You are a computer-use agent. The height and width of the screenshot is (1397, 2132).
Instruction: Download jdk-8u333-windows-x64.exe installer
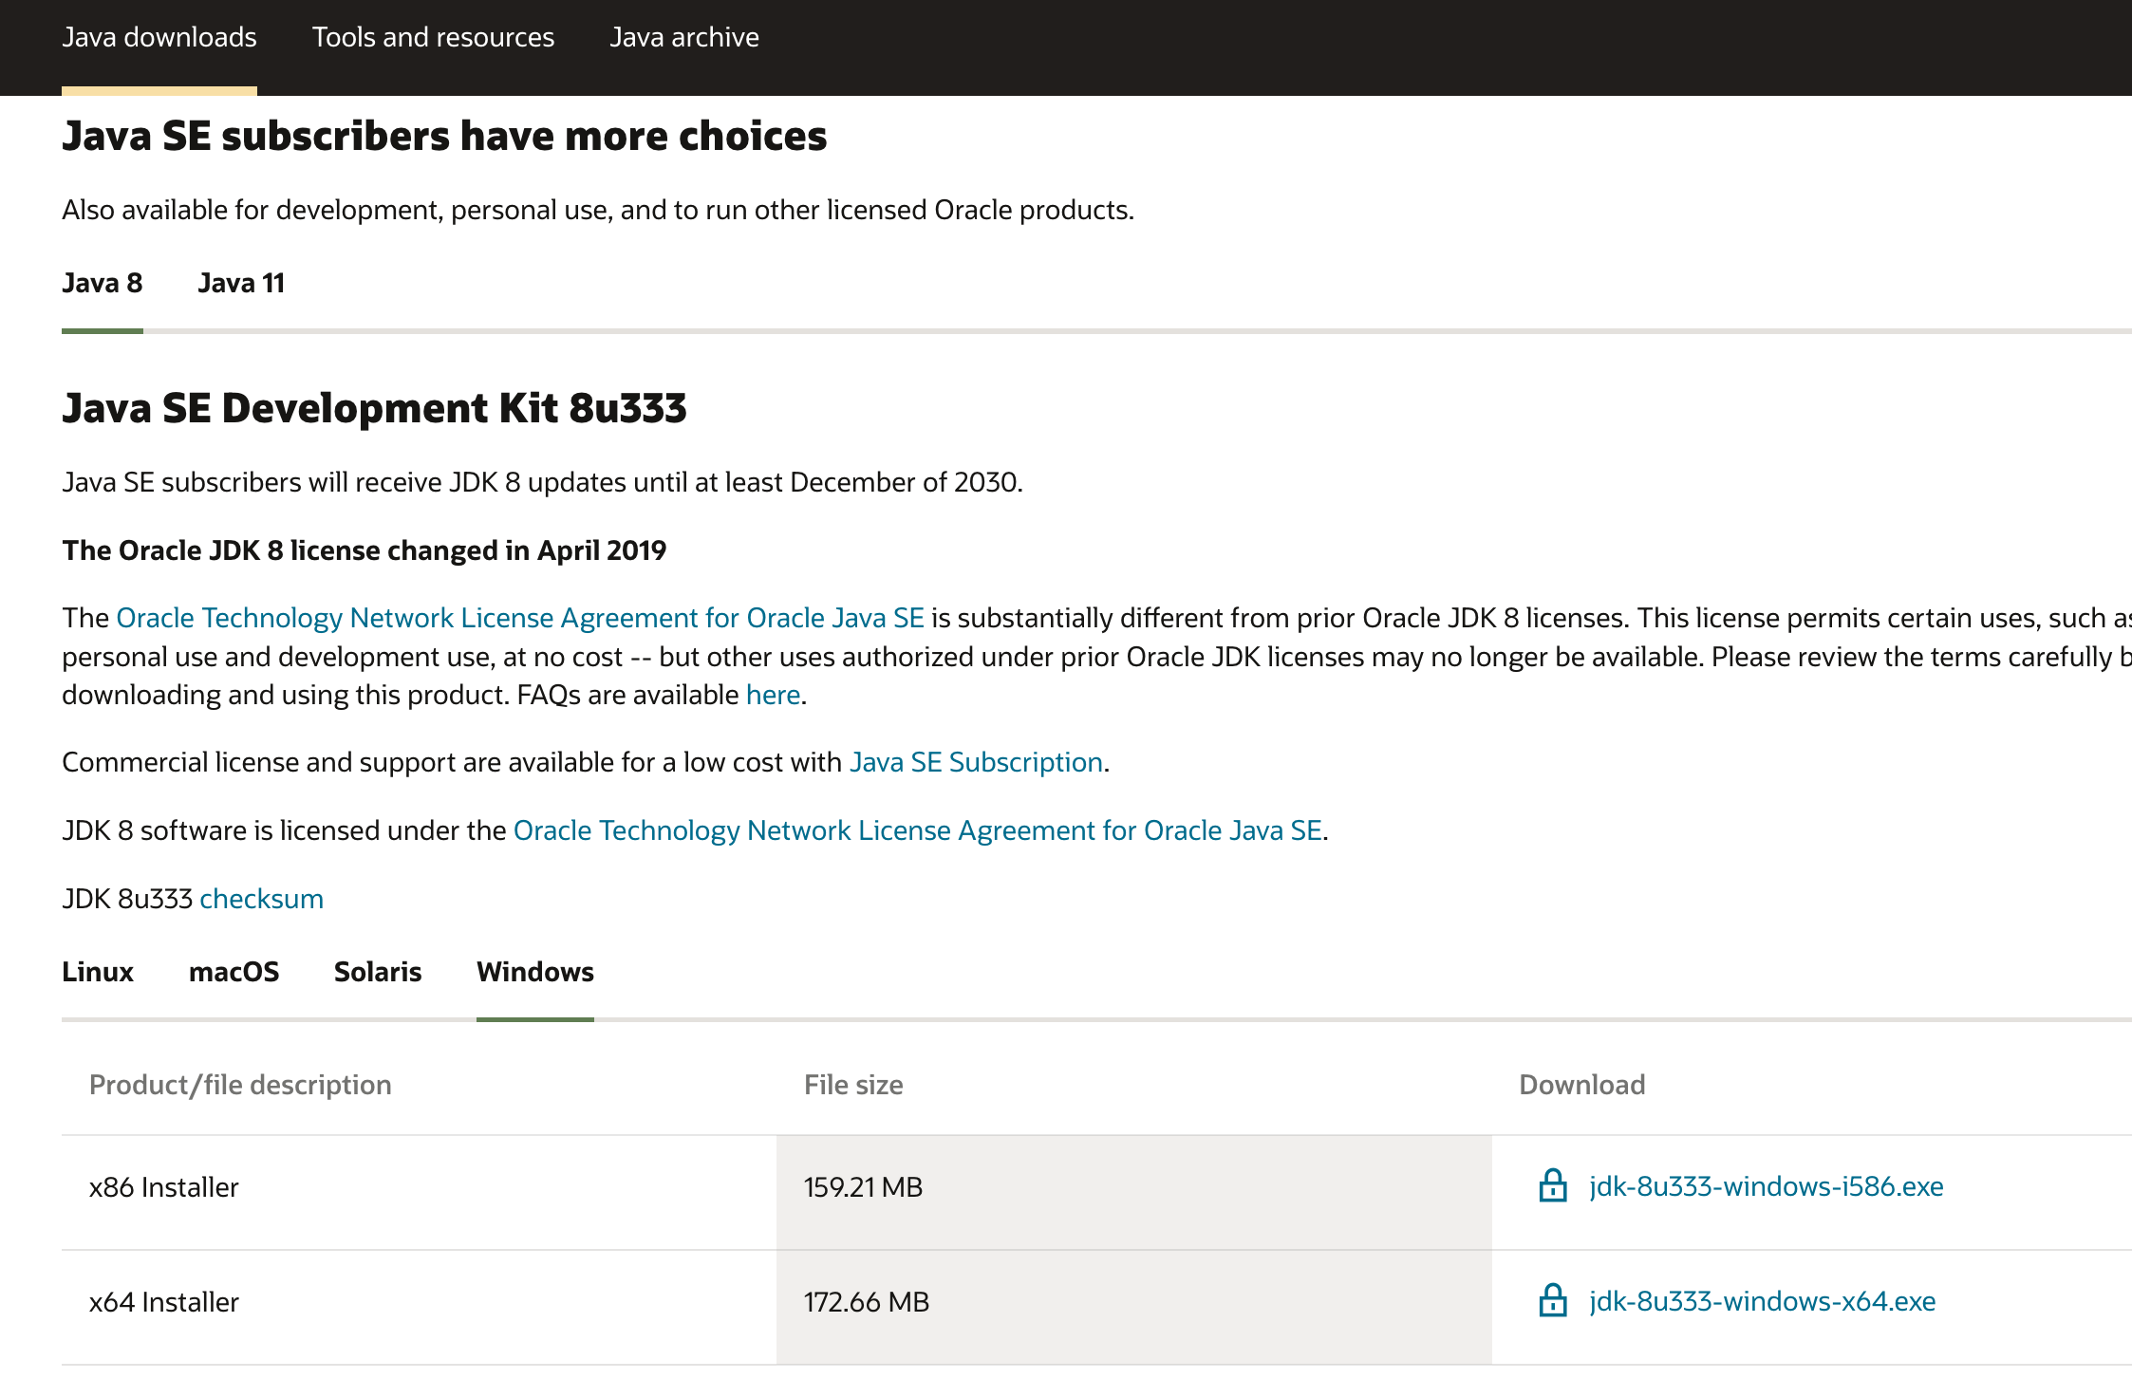[1762, 1302]
